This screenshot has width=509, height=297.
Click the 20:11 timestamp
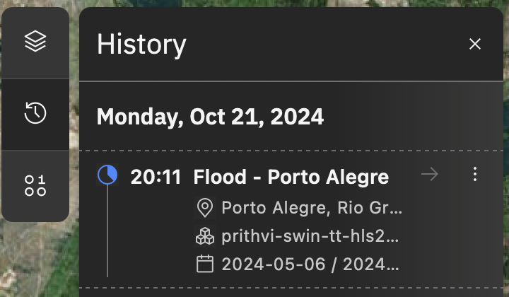[x=156, y=176]
